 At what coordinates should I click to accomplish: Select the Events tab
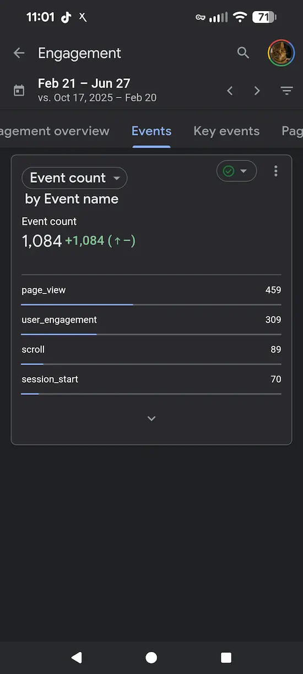(151, 131)
